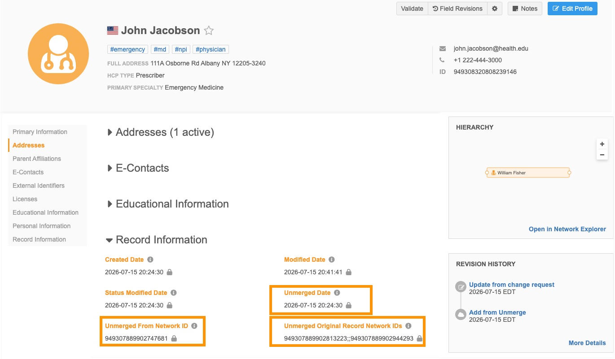Viewport: 615px width, 359px height.
Task: Go to Licenses in sidebar
Action: 25,199
